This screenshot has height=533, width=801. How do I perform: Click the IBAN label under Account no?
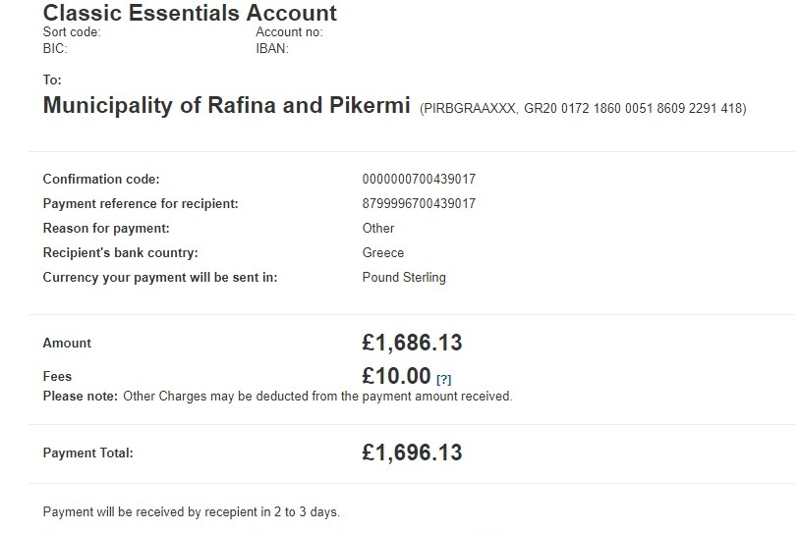tap(272, 48)
